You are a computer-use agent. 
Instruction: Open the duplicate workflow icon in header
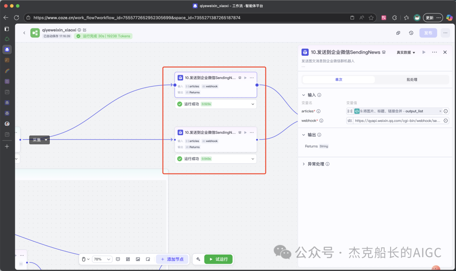(398, 33)
